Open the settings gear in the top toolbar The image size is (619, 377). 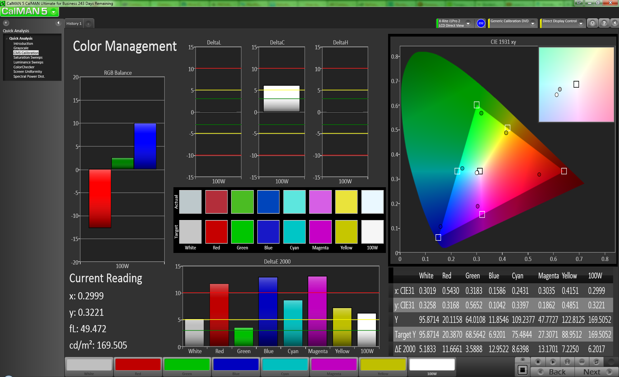click(592, 23)
